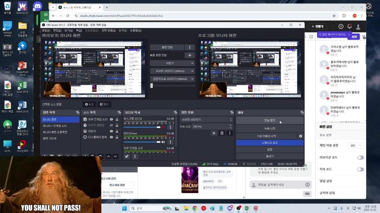Image resolution: width=380 pixels, height=213 pixels.
Task: Open Discord from the desktop shortcut
Action: [38, 7]
